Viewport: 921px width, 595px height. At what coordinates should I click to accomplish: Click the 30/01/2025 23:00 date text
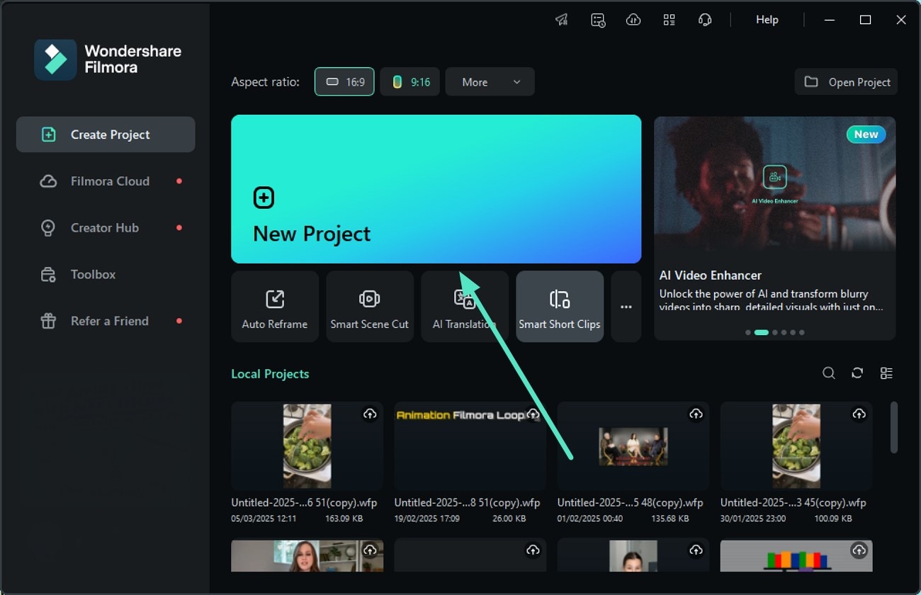(x=753, y=518)
